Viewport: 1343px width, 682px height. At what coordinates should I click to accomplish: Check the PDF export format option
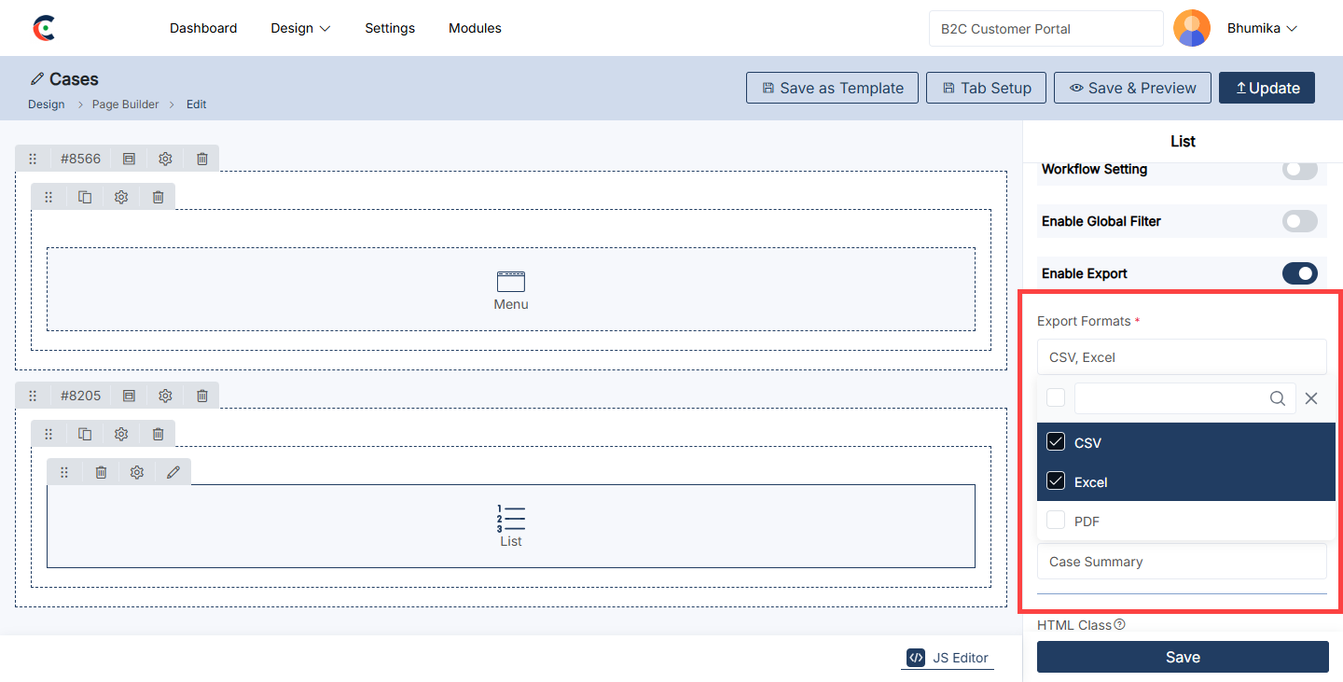point(1056,521)
